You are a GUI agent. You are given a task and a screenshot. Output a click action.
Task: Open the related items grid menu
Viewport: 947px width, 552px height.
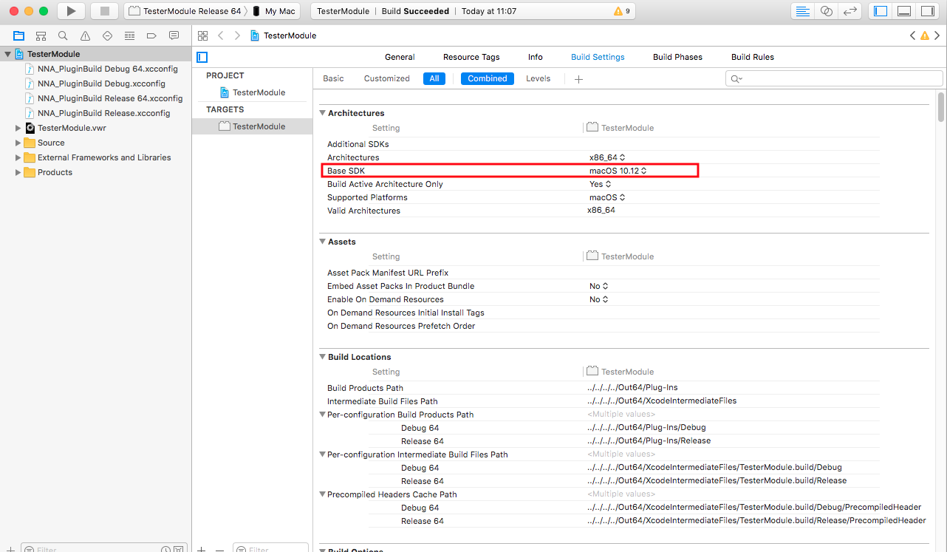coord(202,35)
